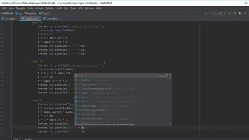The width and height of the screenshot is (249, 140).
Task: Switch to the Case2.java tab
Action: click(10, 19)
